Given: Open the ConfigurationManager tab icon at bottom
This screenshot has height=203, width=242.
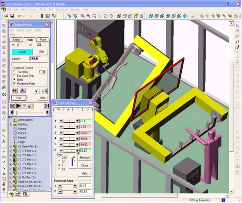Looking at the screenshot, I should (26, 194).
